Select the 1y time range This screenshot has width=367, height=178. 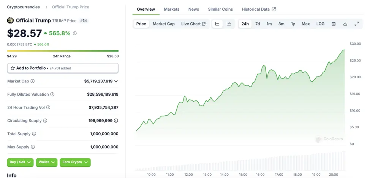click(293, 24)
